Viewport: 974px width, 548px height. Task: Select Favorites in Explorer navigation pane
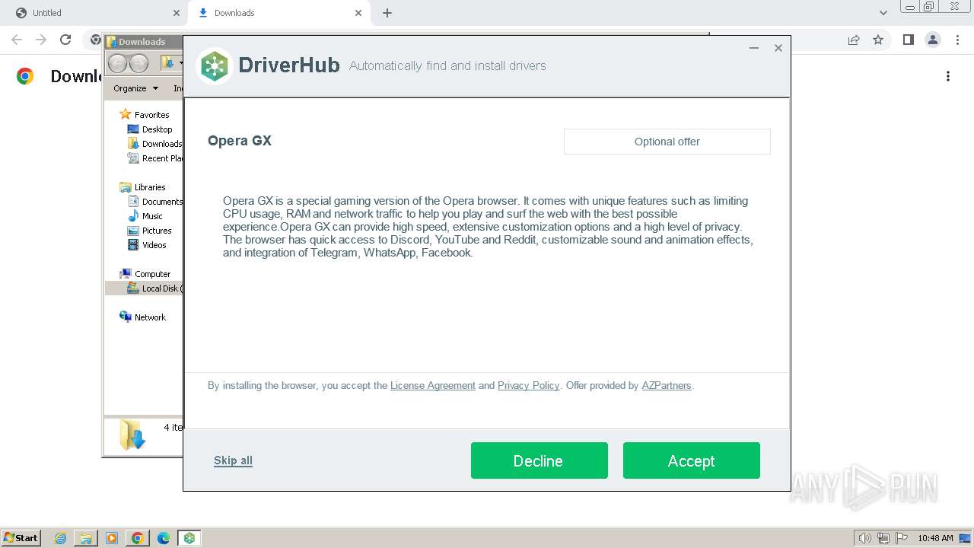tap(152, 115)
